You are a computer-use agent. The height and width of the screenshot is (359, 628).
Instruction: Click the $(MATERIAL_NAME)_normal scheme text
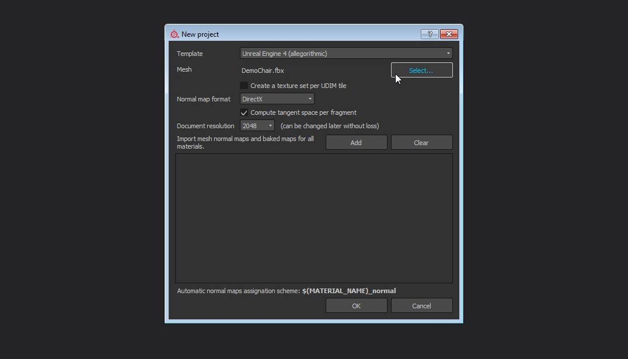(x=349, y=291)
